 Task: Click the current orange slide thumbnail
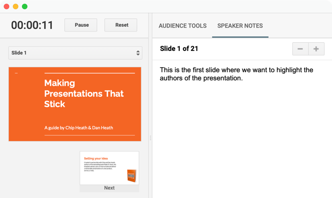[x=75, y=104]
